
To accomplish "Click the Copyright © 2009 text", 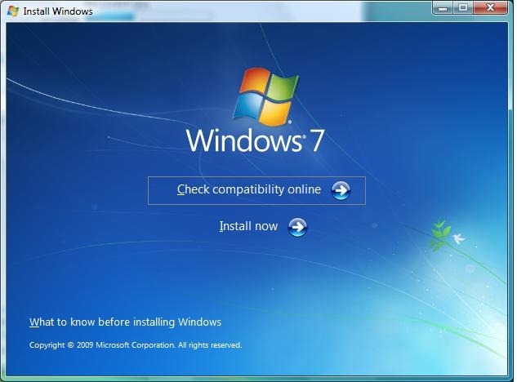I will pyautogui.click(x=61, y=345).
